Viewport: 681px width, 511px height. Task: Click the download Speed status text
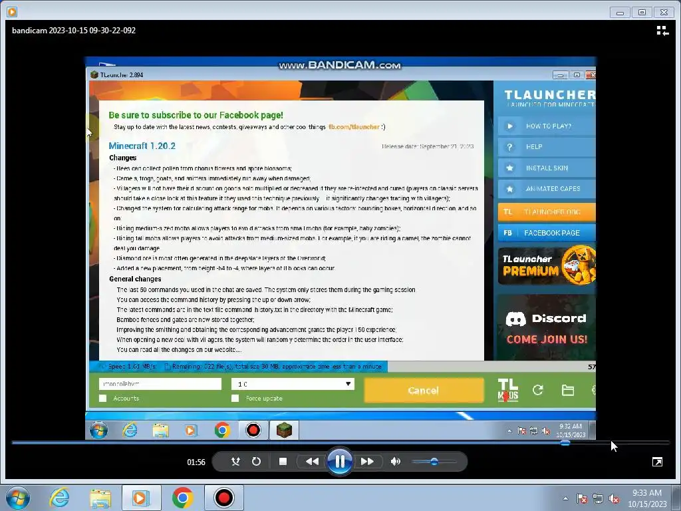(132, 367)
